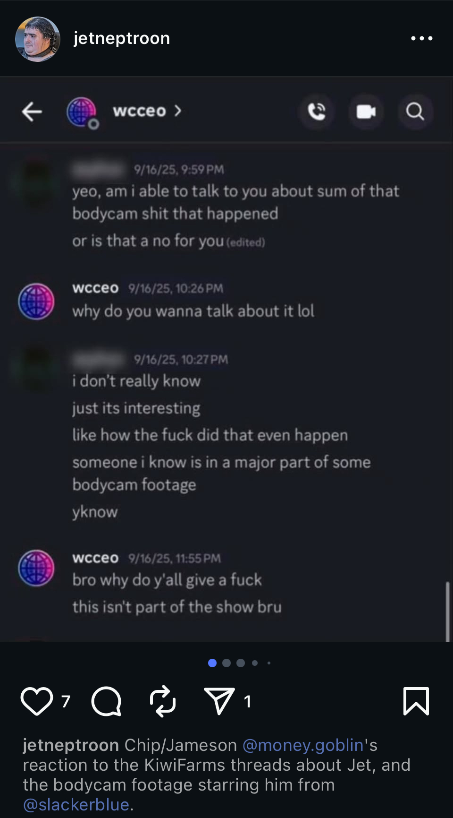Click the chat scrollbar on the right edge
This screenshot has height=818, width=453.
coord(447,611)
